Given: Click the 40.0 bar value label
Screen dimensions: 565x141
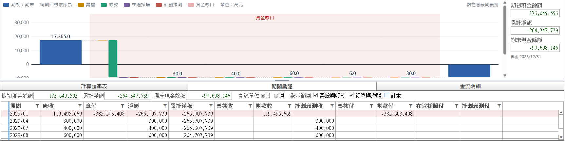Looking at the screenshot, I should [x=236, y=74].
